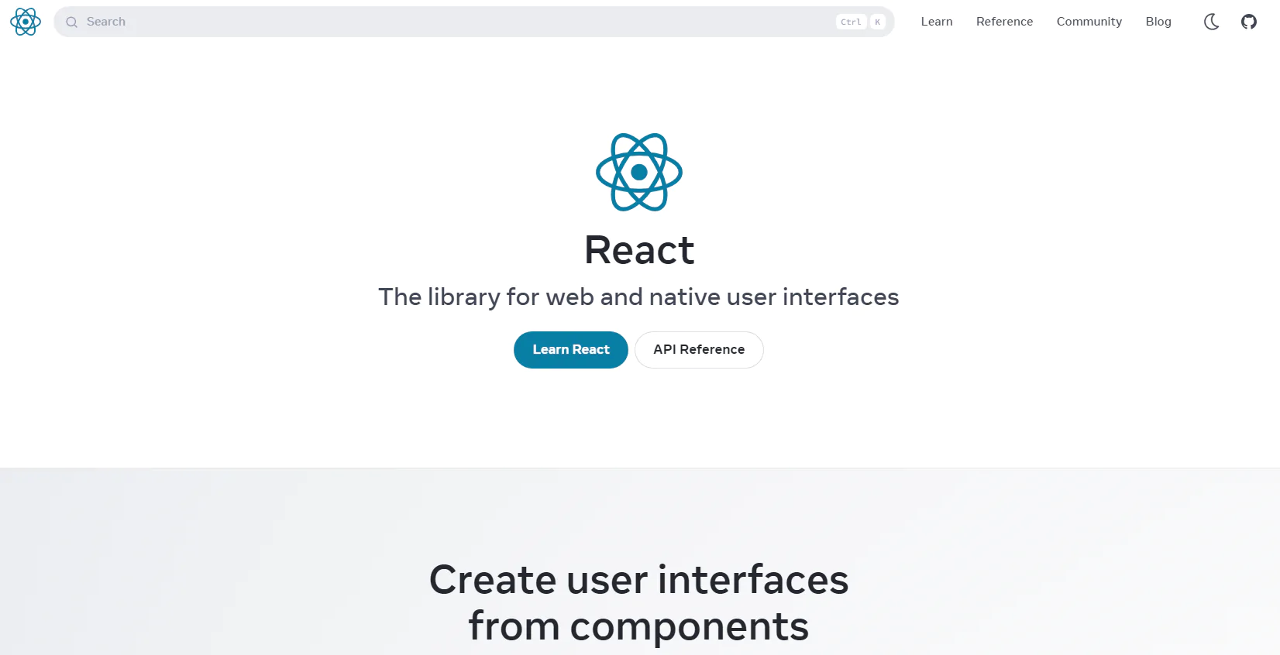This screenshot has width=1280, height=655.
Task: Click the large React atom logo
Action: click(639, 172)
